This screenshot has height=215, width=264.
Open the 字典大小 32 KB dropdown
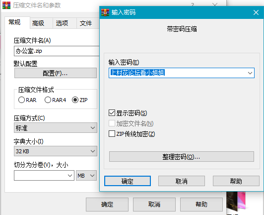point(56,151)
